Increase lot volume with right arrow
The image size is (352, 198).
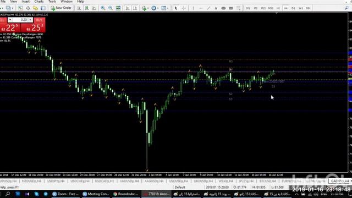pos(30,20)
